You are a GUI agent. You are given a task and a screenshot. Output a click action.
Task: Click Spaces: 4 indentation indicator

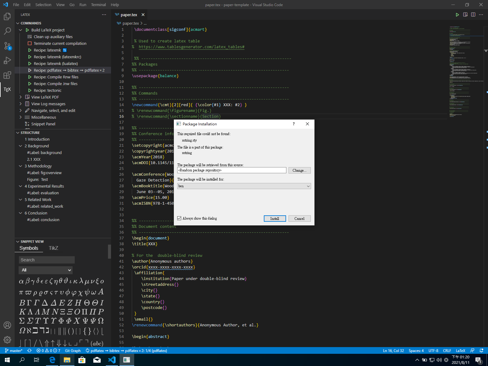click(x=416, y=351)
